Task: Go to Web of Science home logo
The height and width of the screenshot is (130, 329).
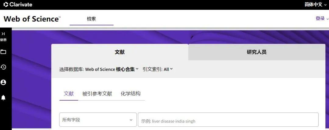Action: (x=32, y=19)
